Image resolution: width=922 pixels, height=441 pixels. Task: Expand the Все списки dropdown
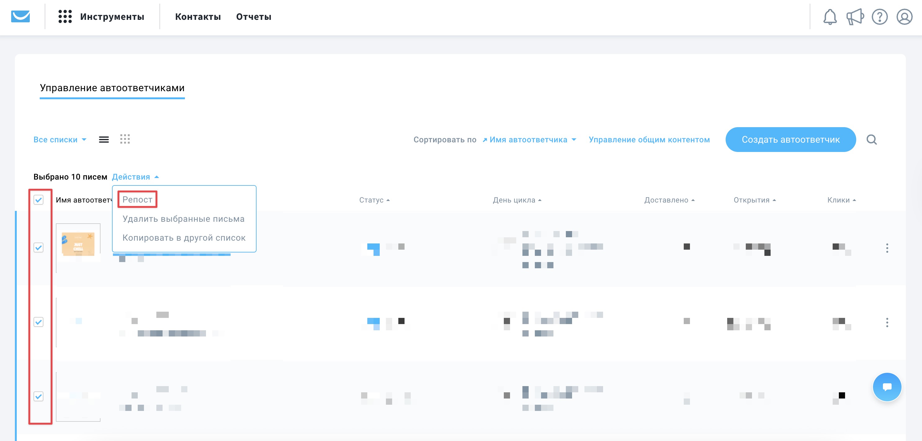point(60,140)
